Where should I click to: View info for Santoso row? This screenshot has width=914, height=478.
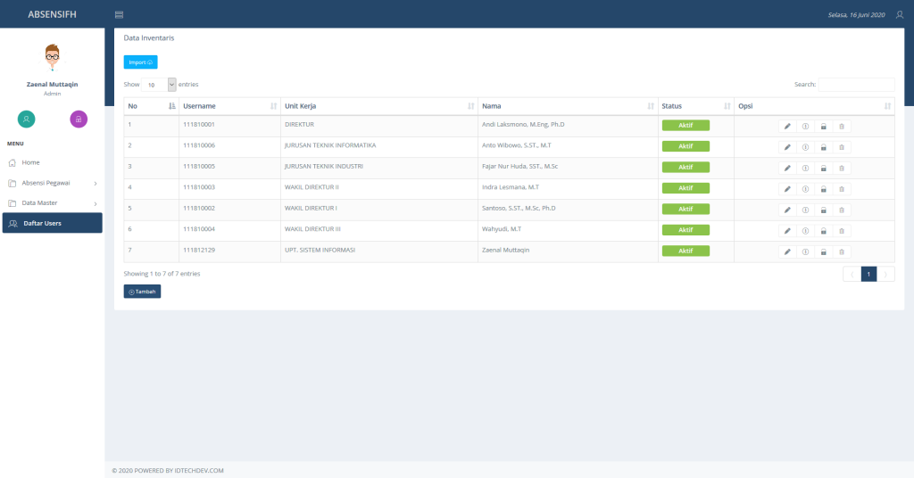(x=806, y=210)
